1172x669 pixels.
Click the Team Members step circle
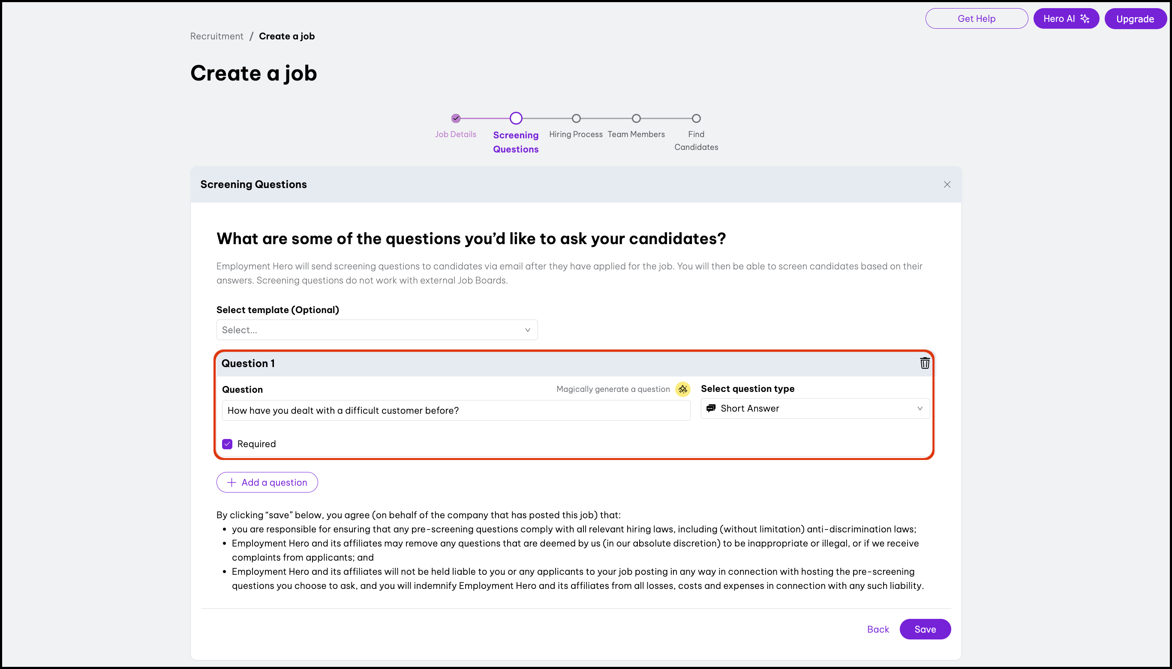(x=636, y=119)
